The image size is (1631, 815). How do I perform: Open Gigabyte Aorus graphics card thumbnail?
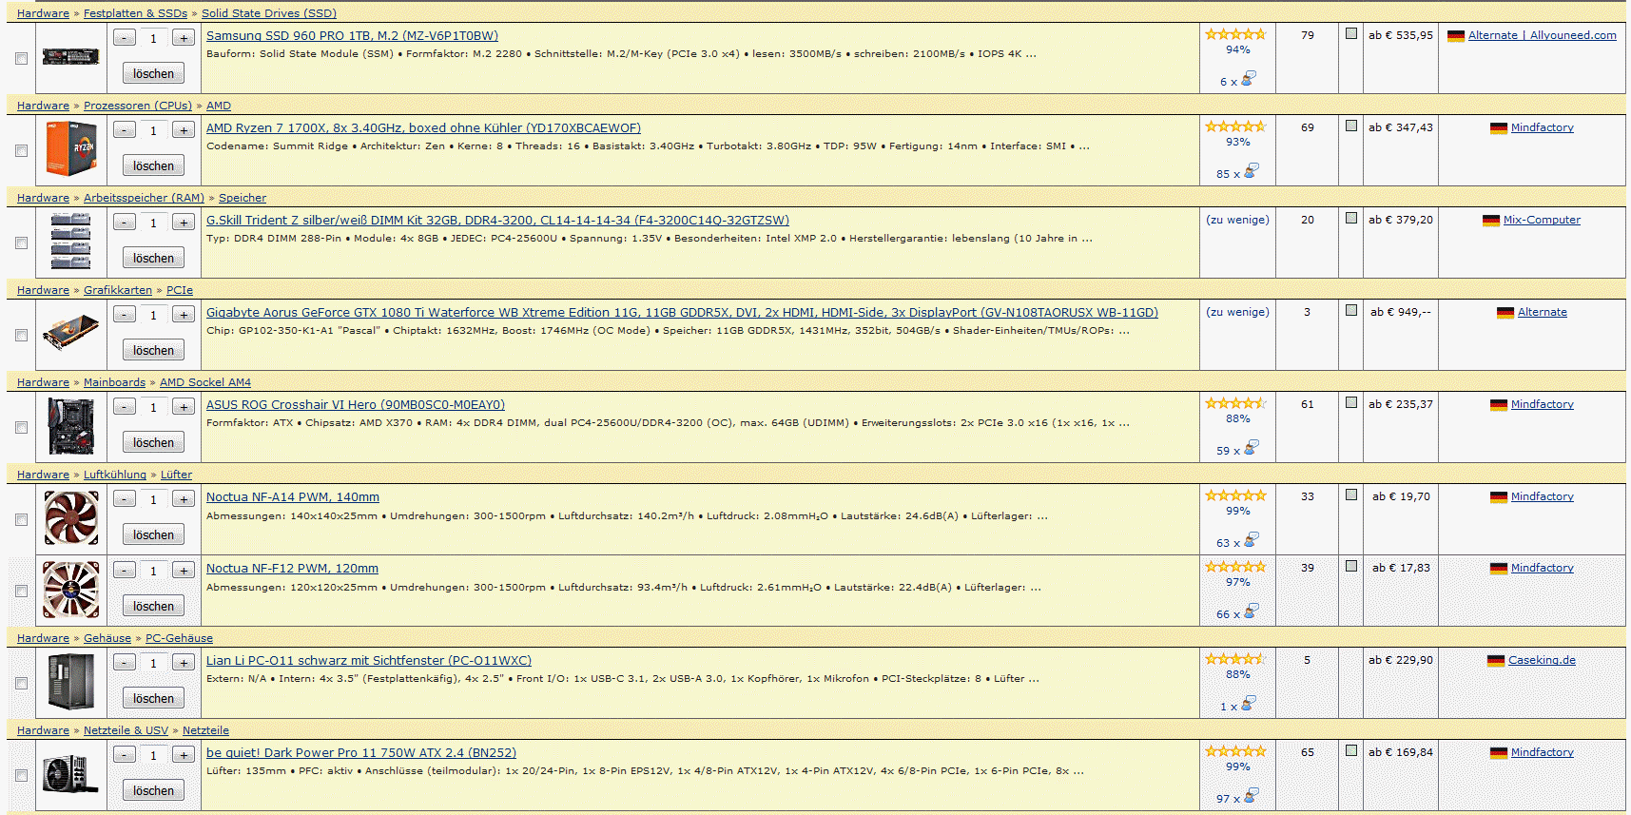70,334
